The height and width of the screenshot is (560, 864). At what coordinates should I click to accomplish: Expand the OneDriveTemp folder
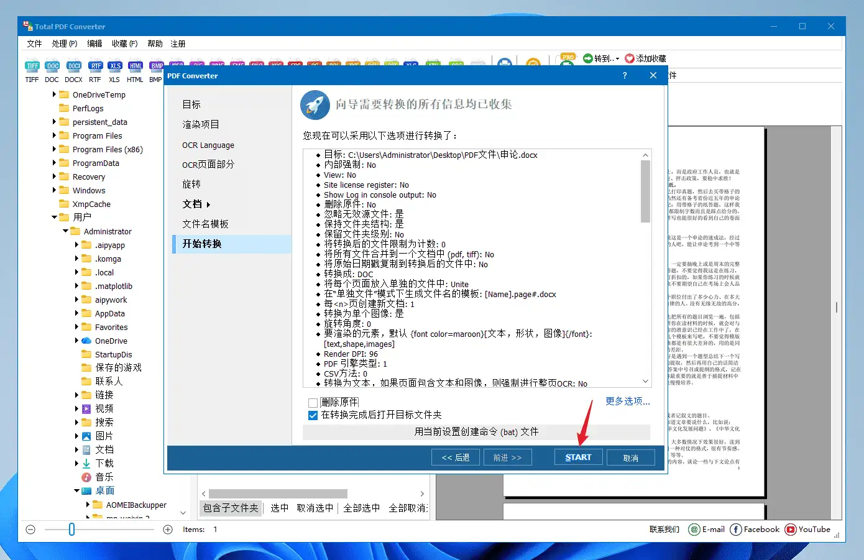(x=55, y=94)
